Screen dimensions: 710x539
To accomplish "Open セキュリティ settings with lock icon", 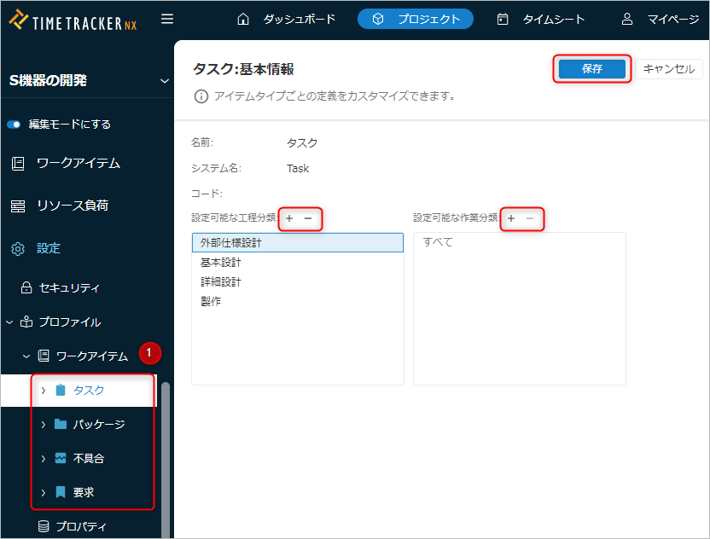I will tap(69, 287).
